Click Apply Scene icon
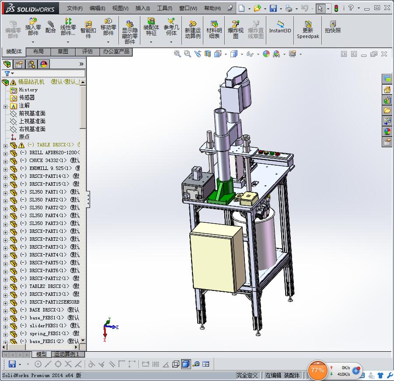The height and width of the screenshot is (381, 394). pos(276,54)
